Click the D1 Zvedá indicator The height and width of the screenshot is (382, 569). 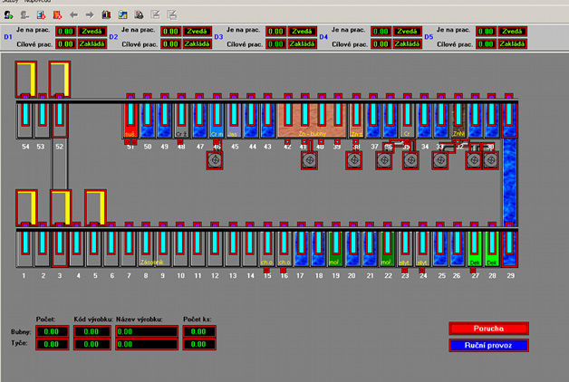[x=92, y=32]
